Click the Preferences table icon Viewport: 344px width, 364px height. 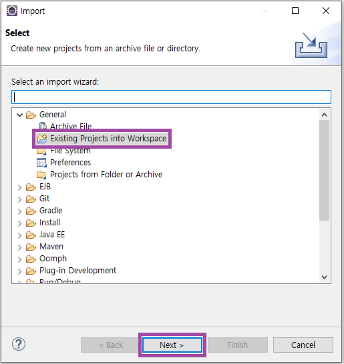pos(41,163)
